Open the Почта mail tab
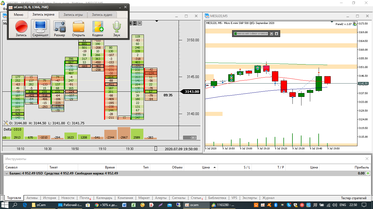This screenshot has width=373, height=209. (x=85, y=198)
